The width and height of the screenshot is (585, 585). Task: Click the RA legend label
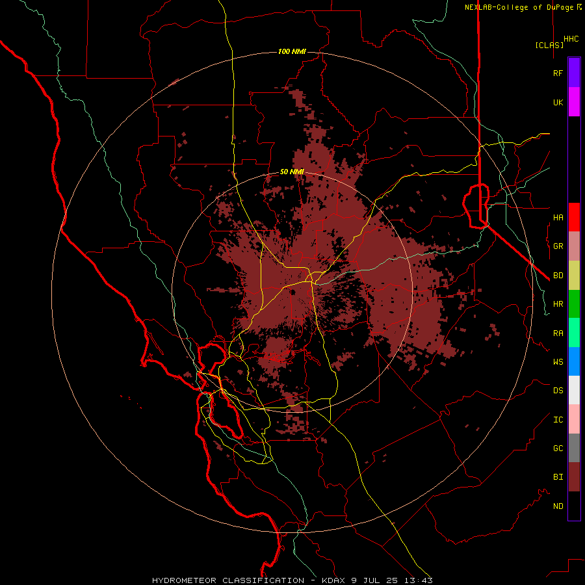click(558, 333)
